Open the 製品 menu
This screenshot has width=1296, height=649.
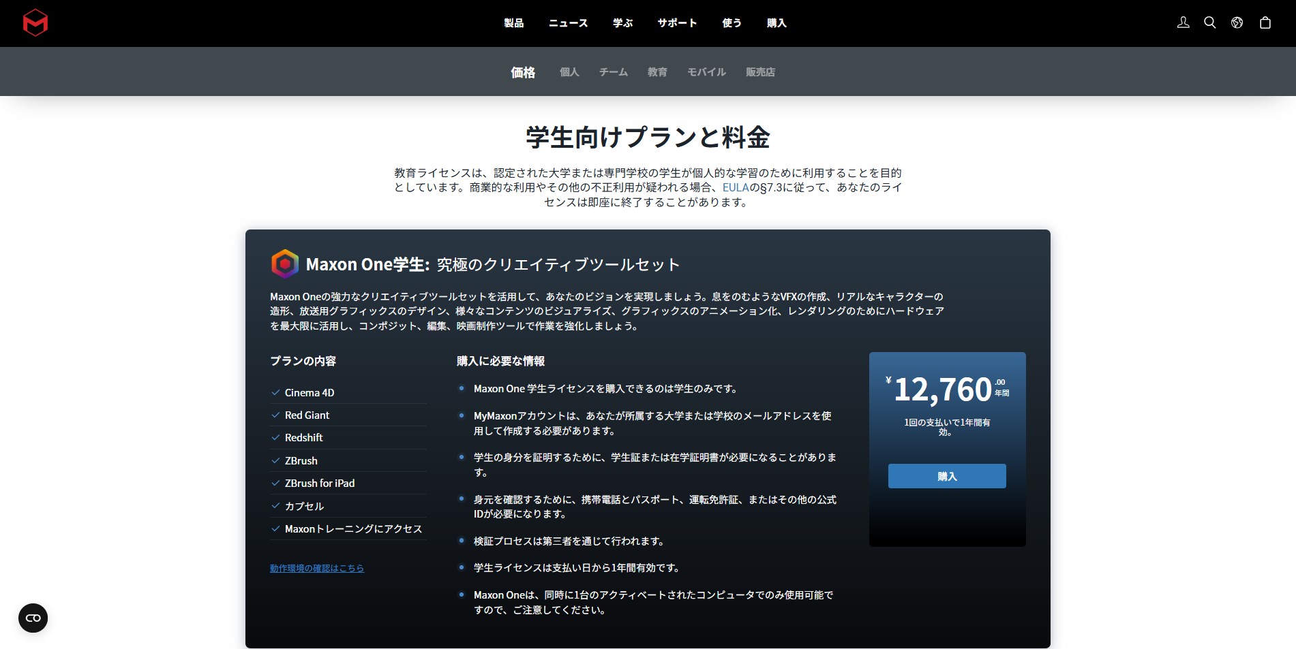coord(513,22)
